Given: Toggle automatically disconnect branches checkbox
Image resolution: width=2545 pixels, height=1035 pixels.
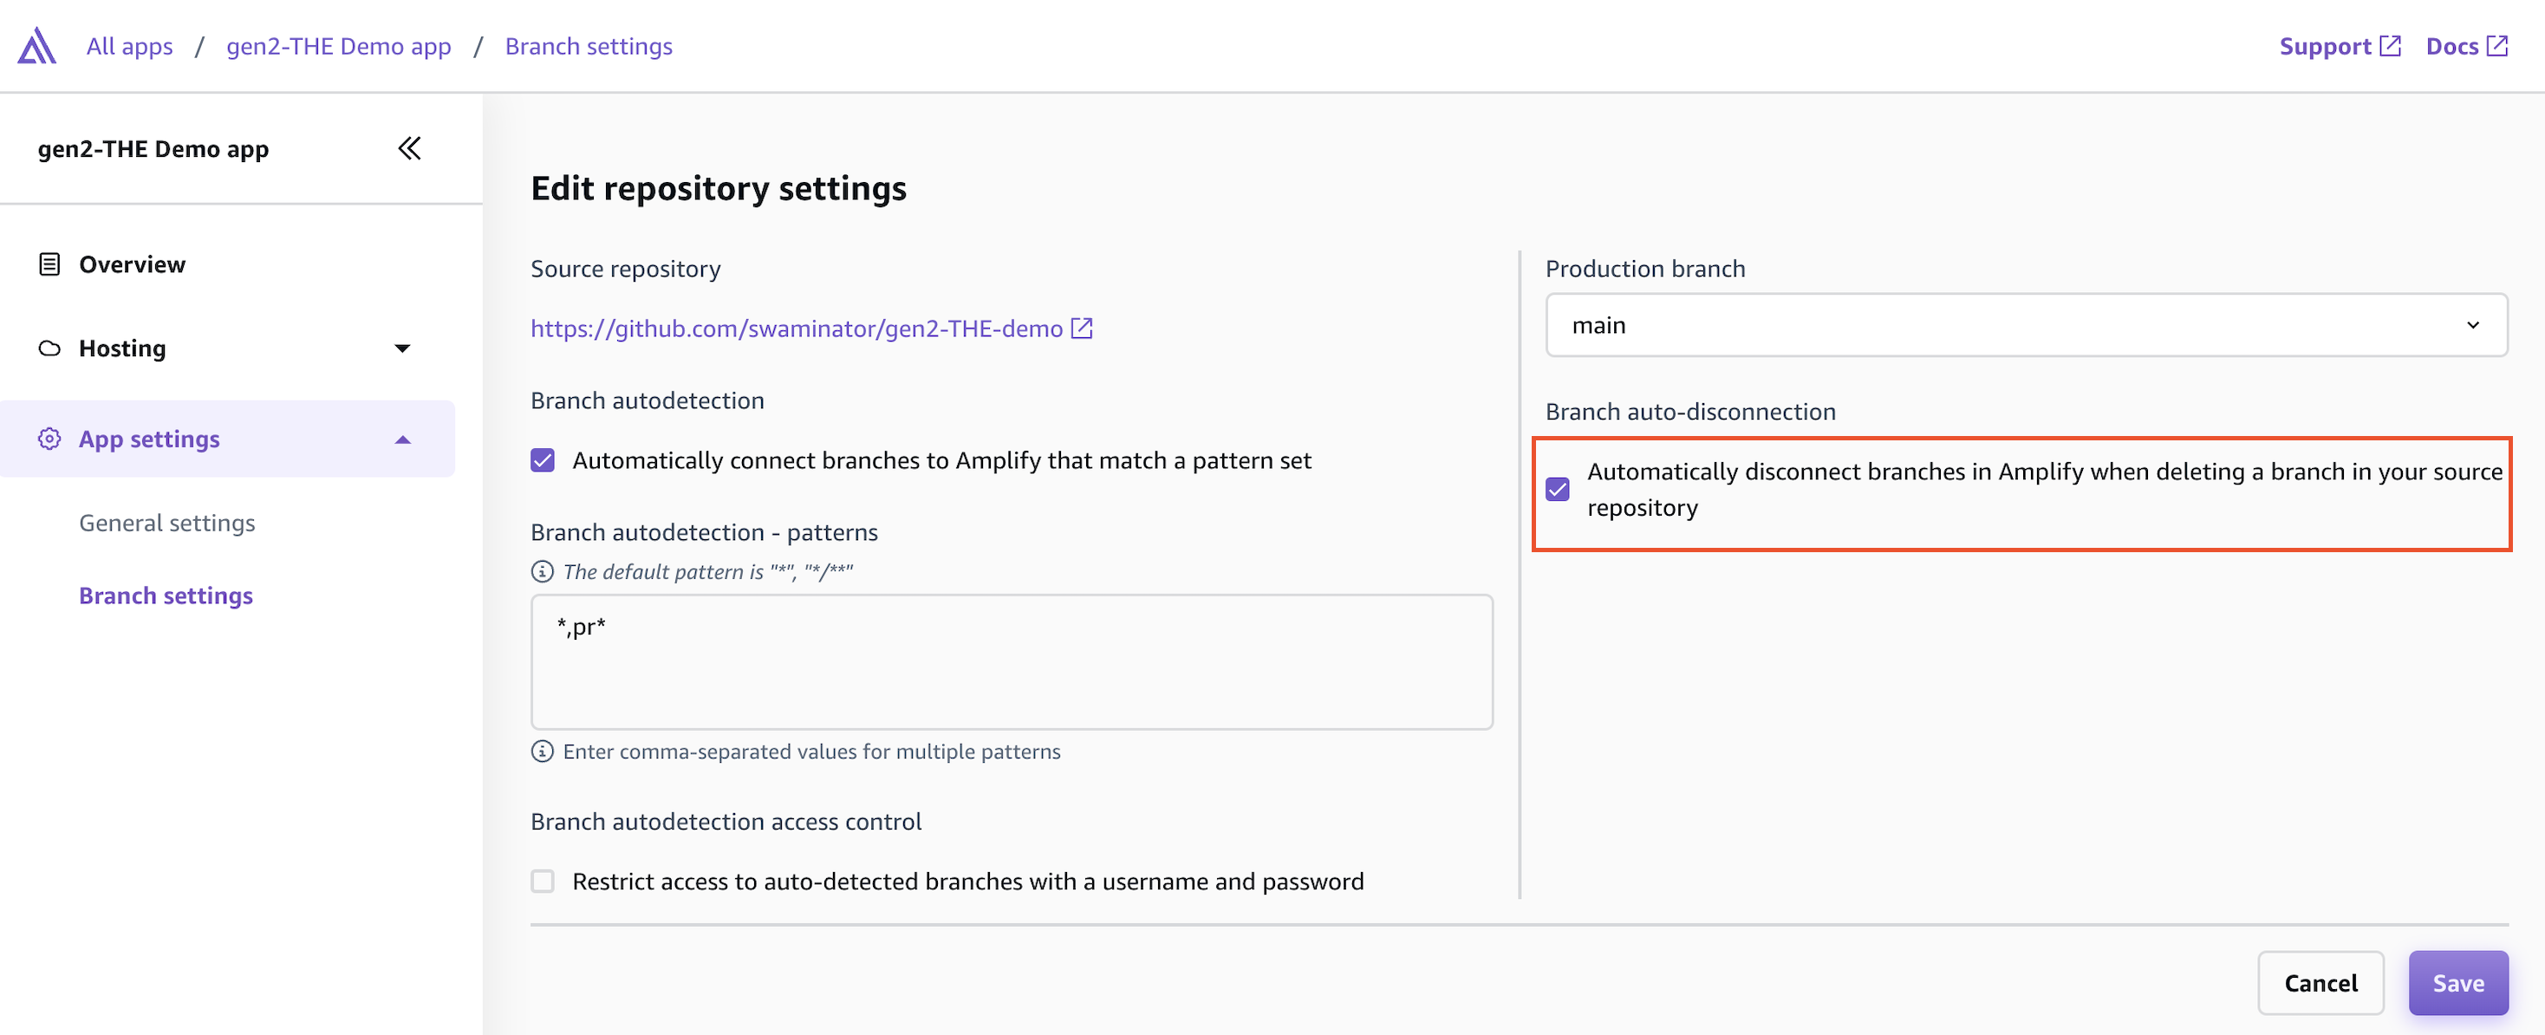Looking at the screenshot, I should coord(1557,489).
